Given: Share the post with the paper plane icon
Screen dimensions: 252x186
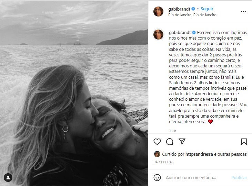Looking at the screenshot, I should [x=182, y=141].
